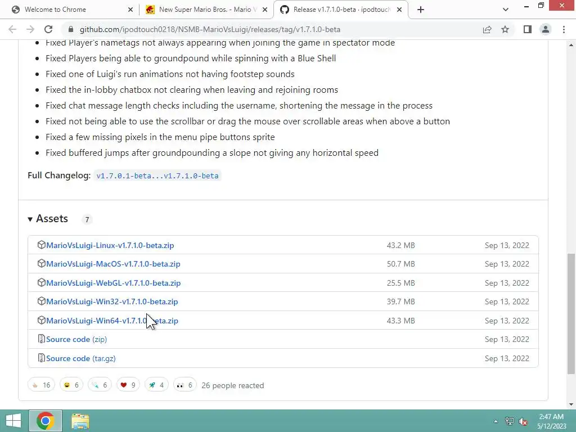The height and width of the screenshot is (432, 576).
Task: Toggle the heart reaction with 9
Action: pyautogui.click(x=128, y=385)
